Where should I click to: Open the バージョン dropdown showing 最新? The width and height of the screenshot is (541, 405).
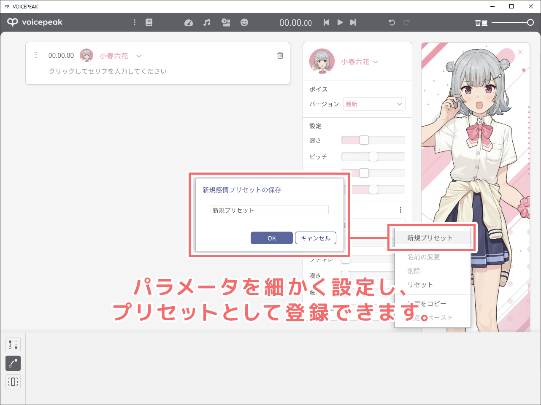[x=374, y=104]
